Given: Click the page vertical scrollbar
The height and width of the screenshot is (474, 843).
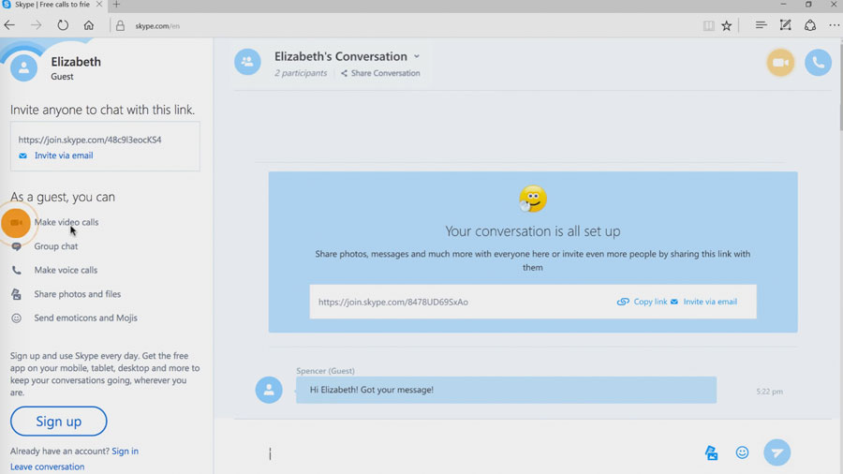Looking at the screenshot, I should [x=840, y=86].
